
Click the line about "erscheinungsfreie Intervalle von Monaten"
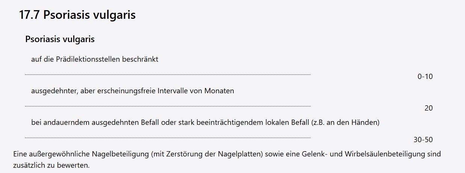click(x=133, y=91)
